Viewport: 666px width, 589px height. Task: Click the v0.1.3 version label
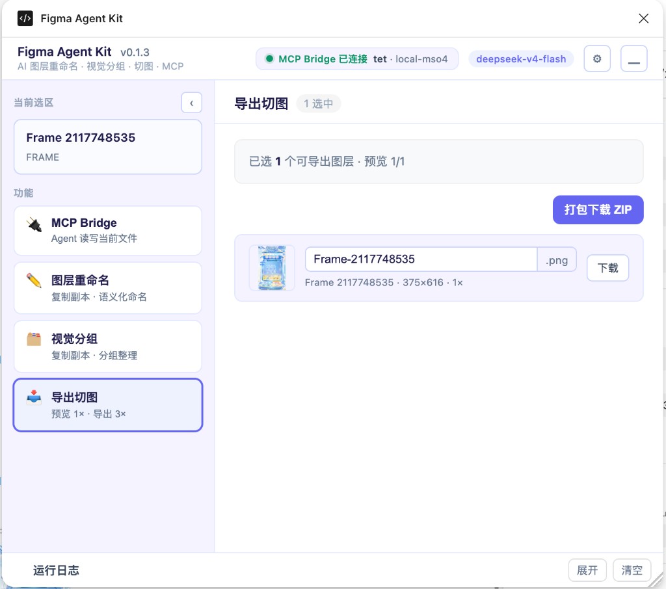click(x=135, y=52)
